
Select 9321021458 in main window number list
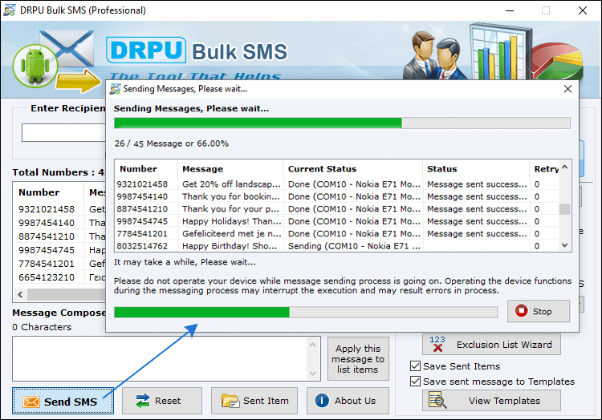(47, 209)
